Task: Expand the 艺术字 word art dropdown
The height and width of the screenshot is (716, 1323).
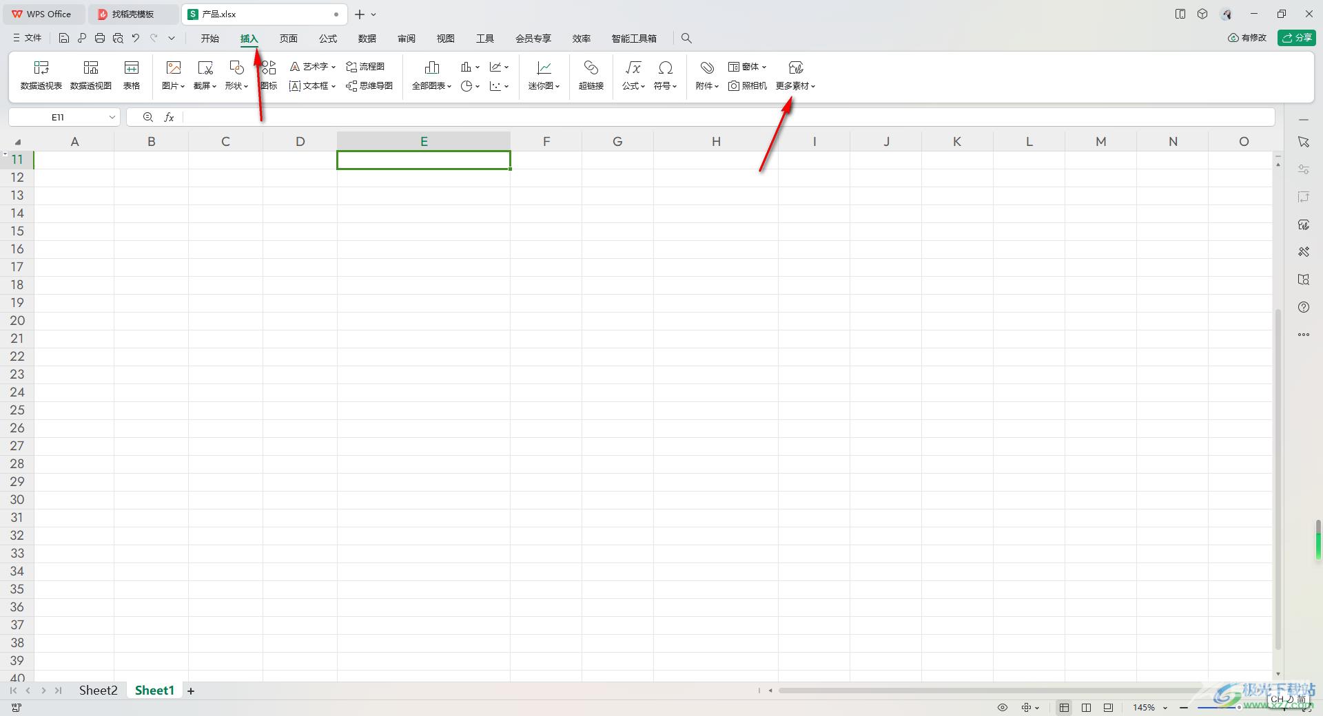Action: [x=334, y=67]
